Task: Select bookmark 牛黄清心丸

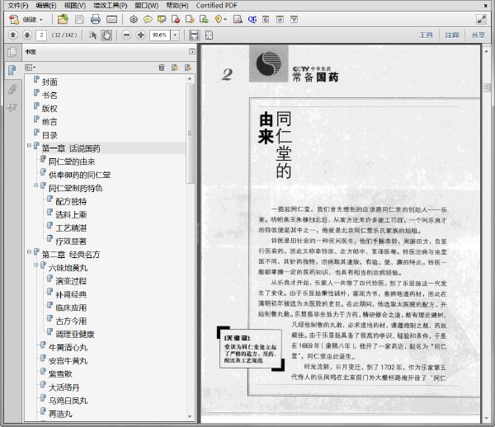Action: coord(68,348)
